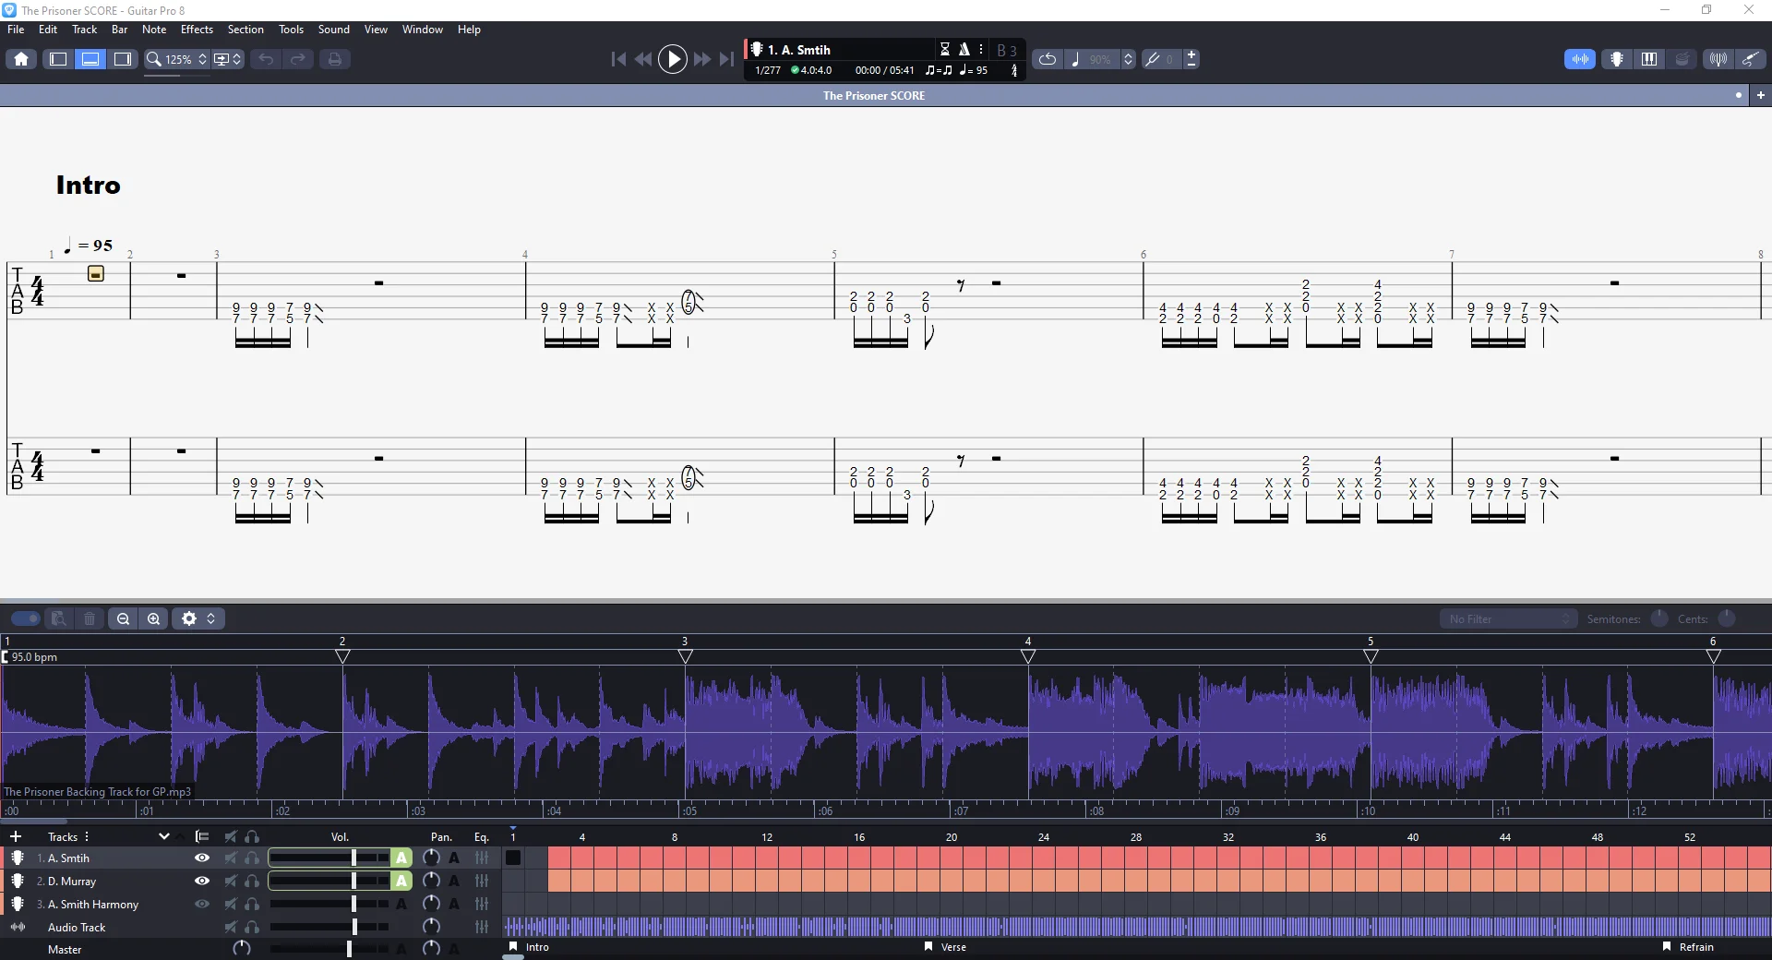
Task: Adjust the 125% zoom stepper
Action: [202, 59]
